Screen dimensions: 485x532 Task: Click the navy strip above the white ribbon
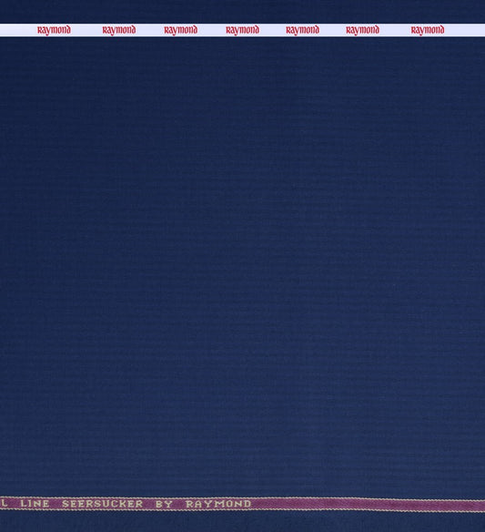click(x=242, y=11)
